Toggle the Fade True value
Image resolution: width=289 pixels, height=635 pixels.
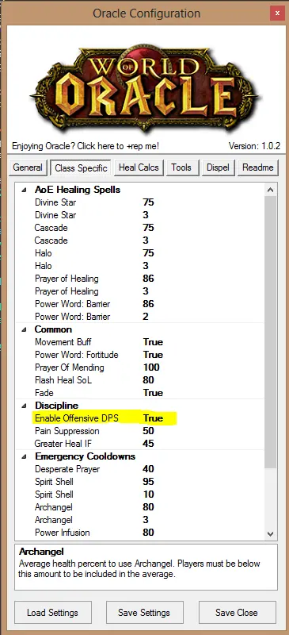[153, 393]
